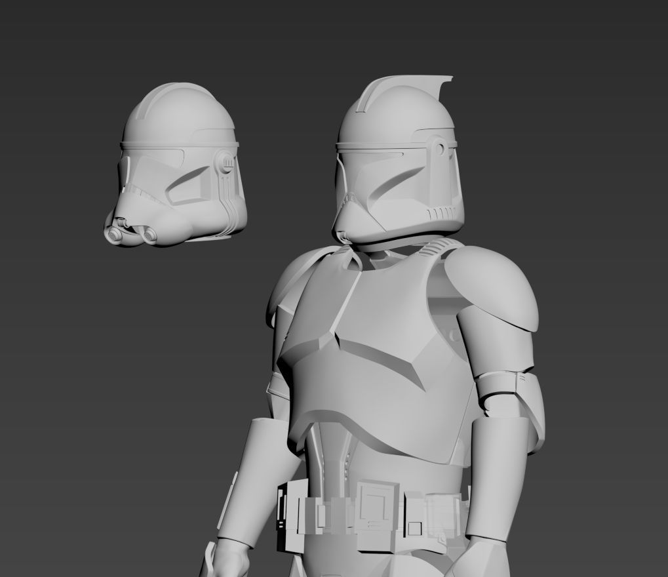Select the helmet with the top fin crest
This screenshot has width=668, height=577.
tap(397, 161)
